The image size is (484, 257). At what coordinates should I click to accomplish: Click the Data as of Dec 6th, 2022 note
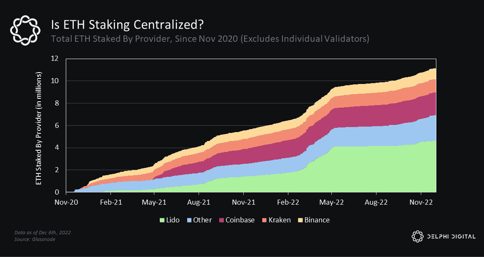click(43, 232)
